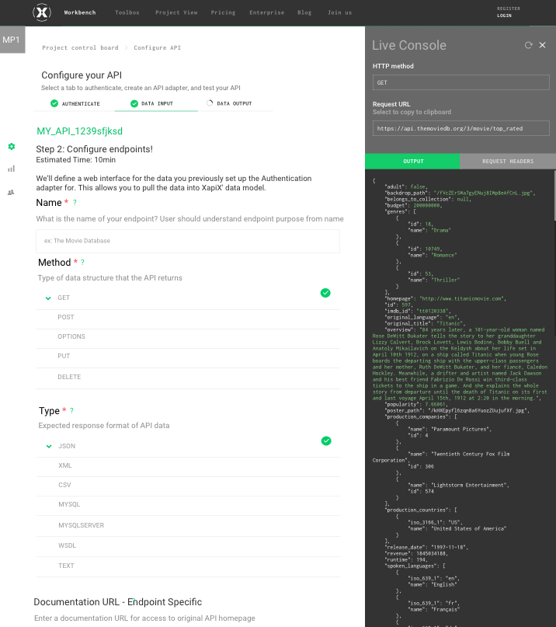Viewport: 556px width, 627px height.
Task: Click the Method help question mark
Action: click(x=83, y=263)
